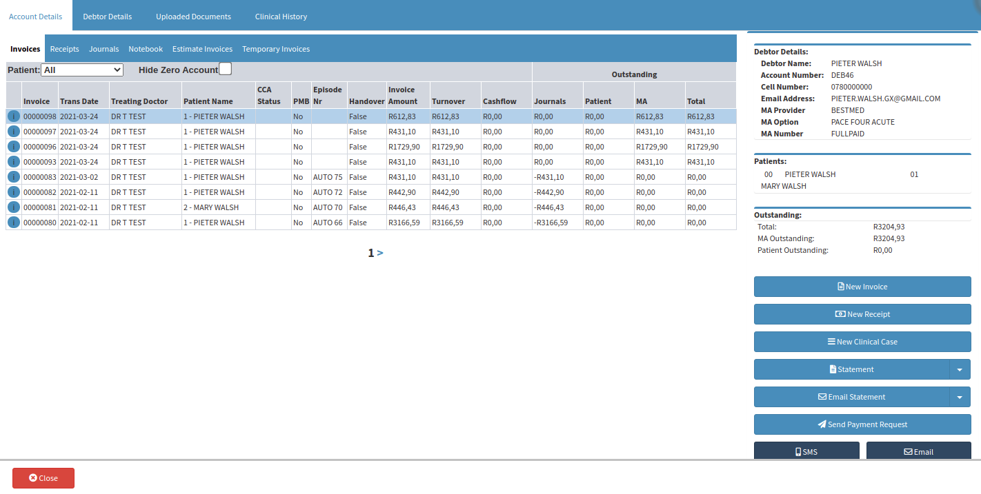Screen dimensions: 981x494
Task: Open the Clinical History tab
Action: [x=281, y=17]
